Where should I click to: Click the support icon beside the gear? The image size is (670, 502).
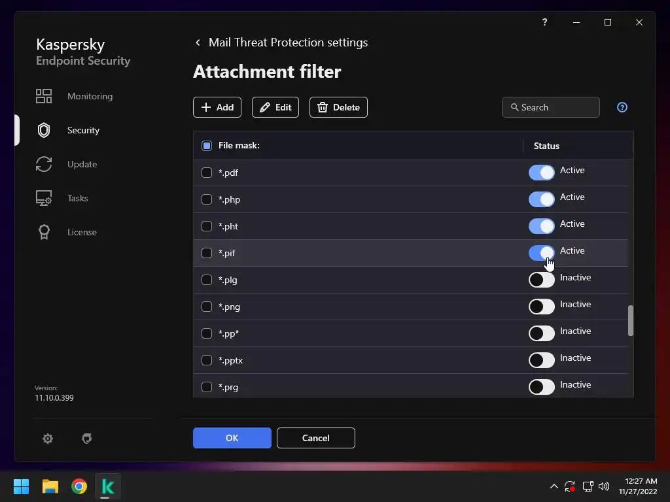87,439
